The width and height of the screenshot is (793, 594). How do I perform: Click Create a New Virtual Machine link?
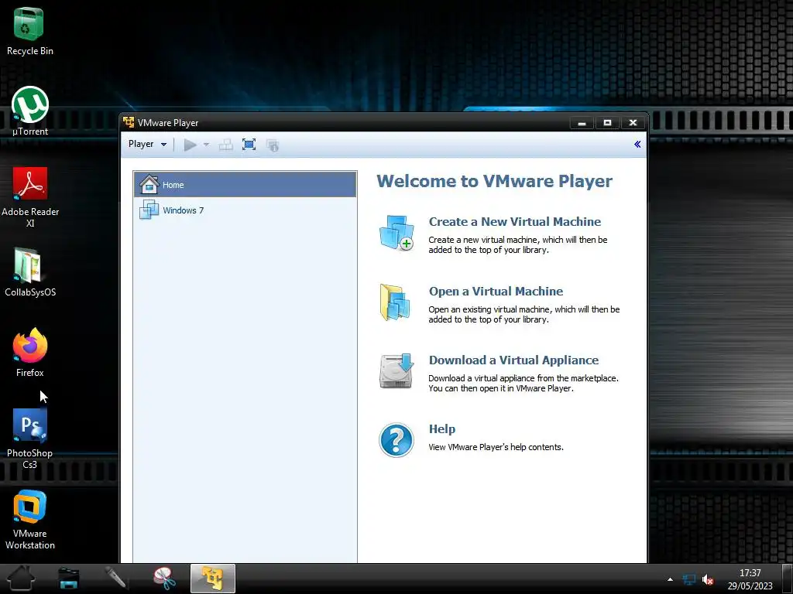click(x=515, y=222)
